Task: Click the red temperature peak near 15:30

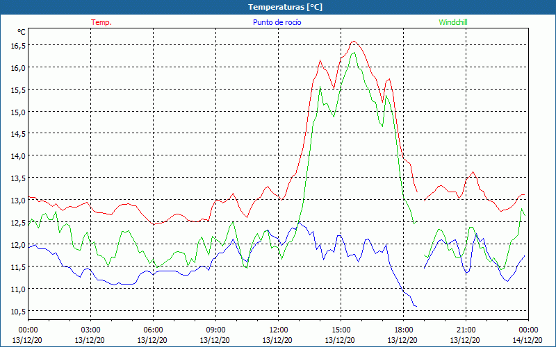Action: (354, 42)
